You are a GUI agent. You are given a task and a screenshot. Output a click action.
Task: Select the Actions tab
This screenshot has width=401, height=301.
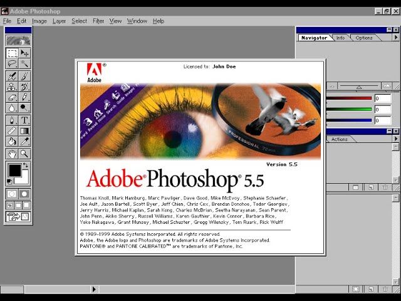(x=340, y=139)
